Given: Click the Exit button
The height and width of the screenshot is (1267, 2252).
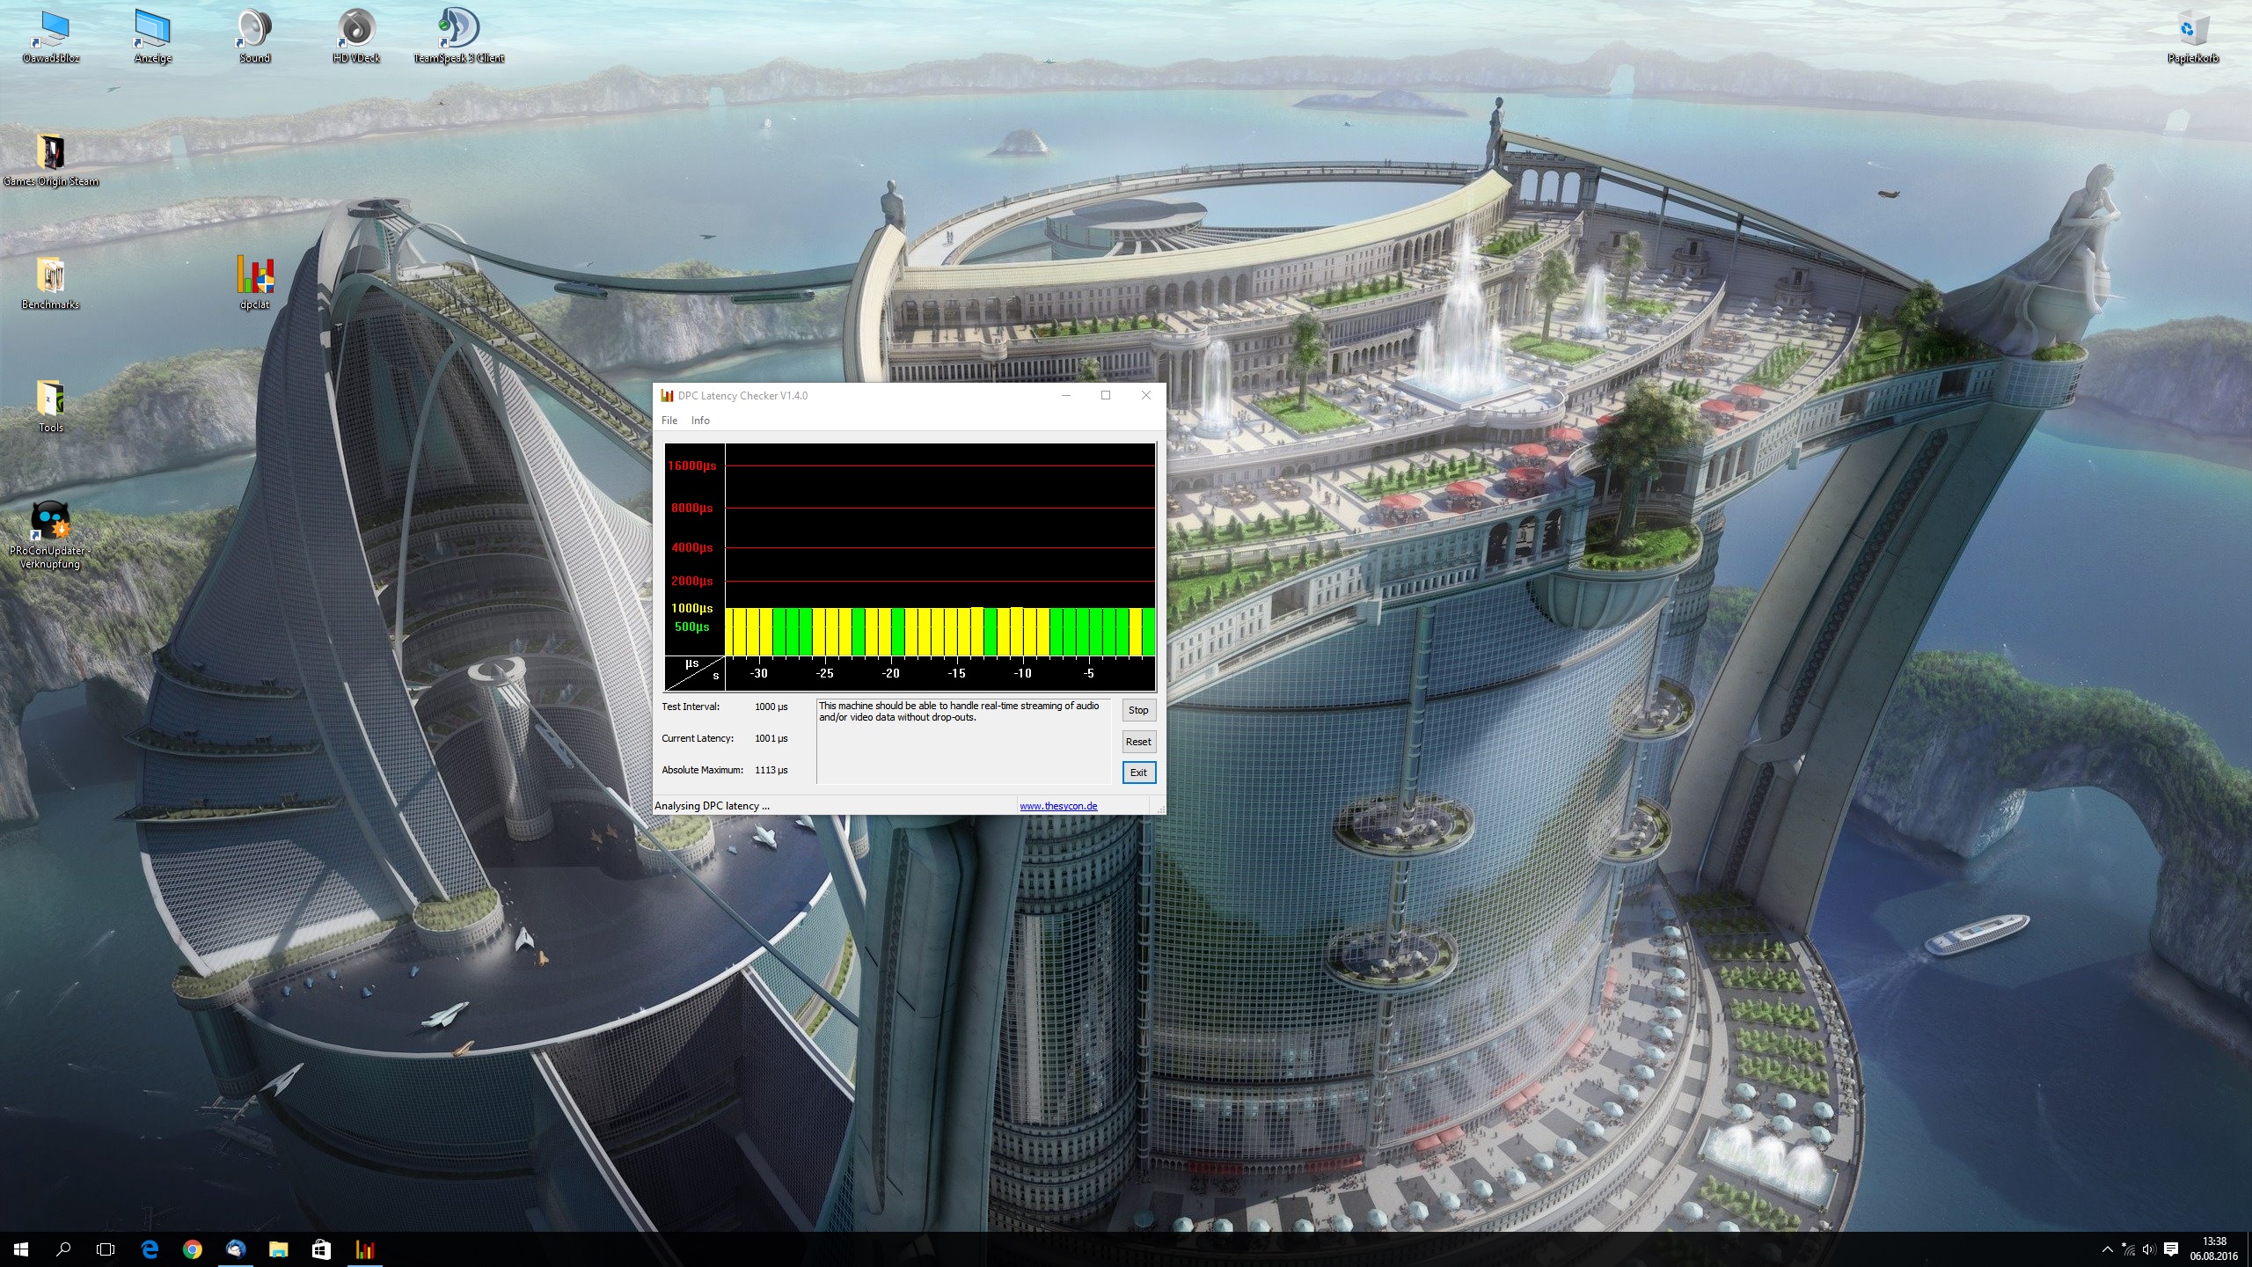Looking at the screenshot, I should [x=1138, y=773].
